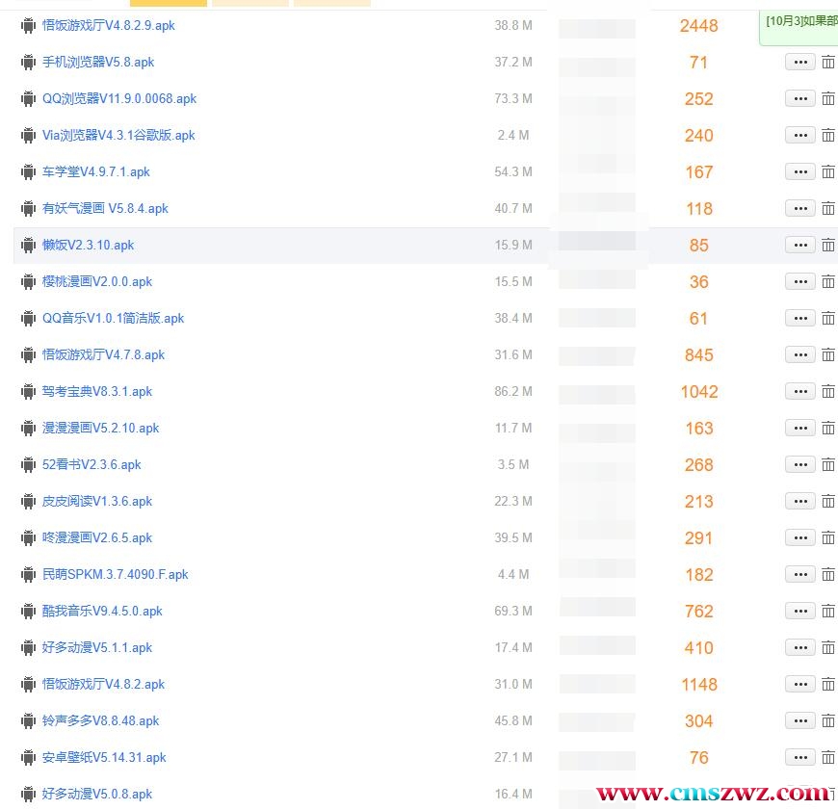Click the QQ音乐V1.0.1简洁版.apk file name
The height and width of the screenshot is (810, 838).
[114, 319]
